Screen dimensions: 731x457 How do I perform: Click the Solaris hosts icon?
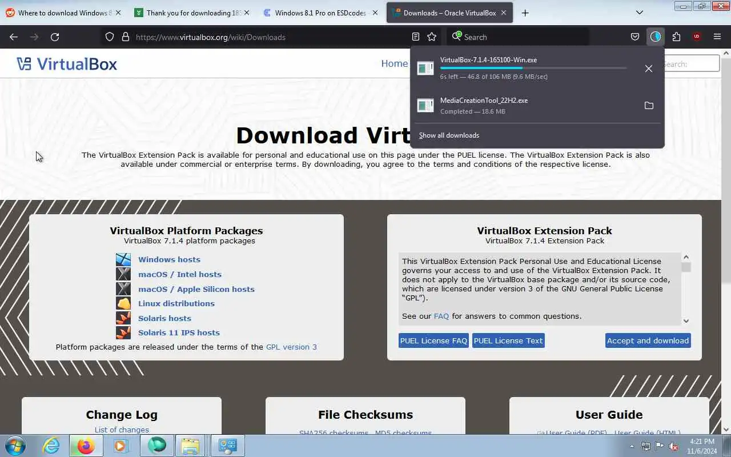tap(123, 318)
